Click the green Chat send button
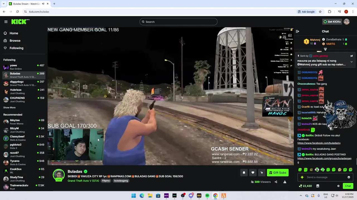 (x=348, y=186)
